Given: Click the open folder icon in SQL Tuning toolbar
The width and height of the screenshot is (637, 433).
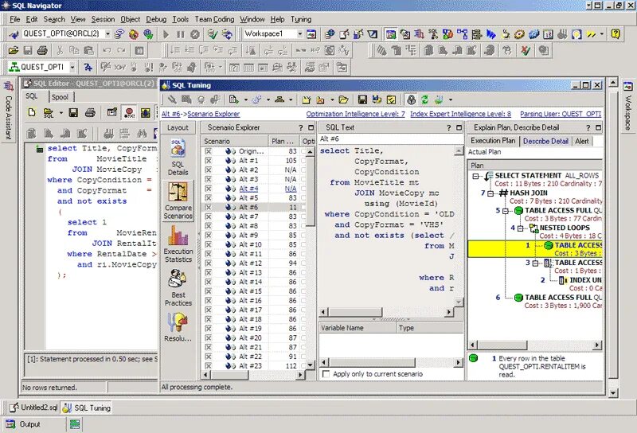Looking at the screenshot, I should (343, 99).
